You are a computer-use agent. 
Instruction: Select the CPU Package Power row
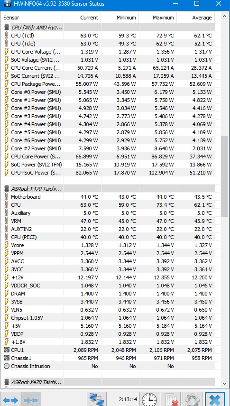click(x=108, y=84)
